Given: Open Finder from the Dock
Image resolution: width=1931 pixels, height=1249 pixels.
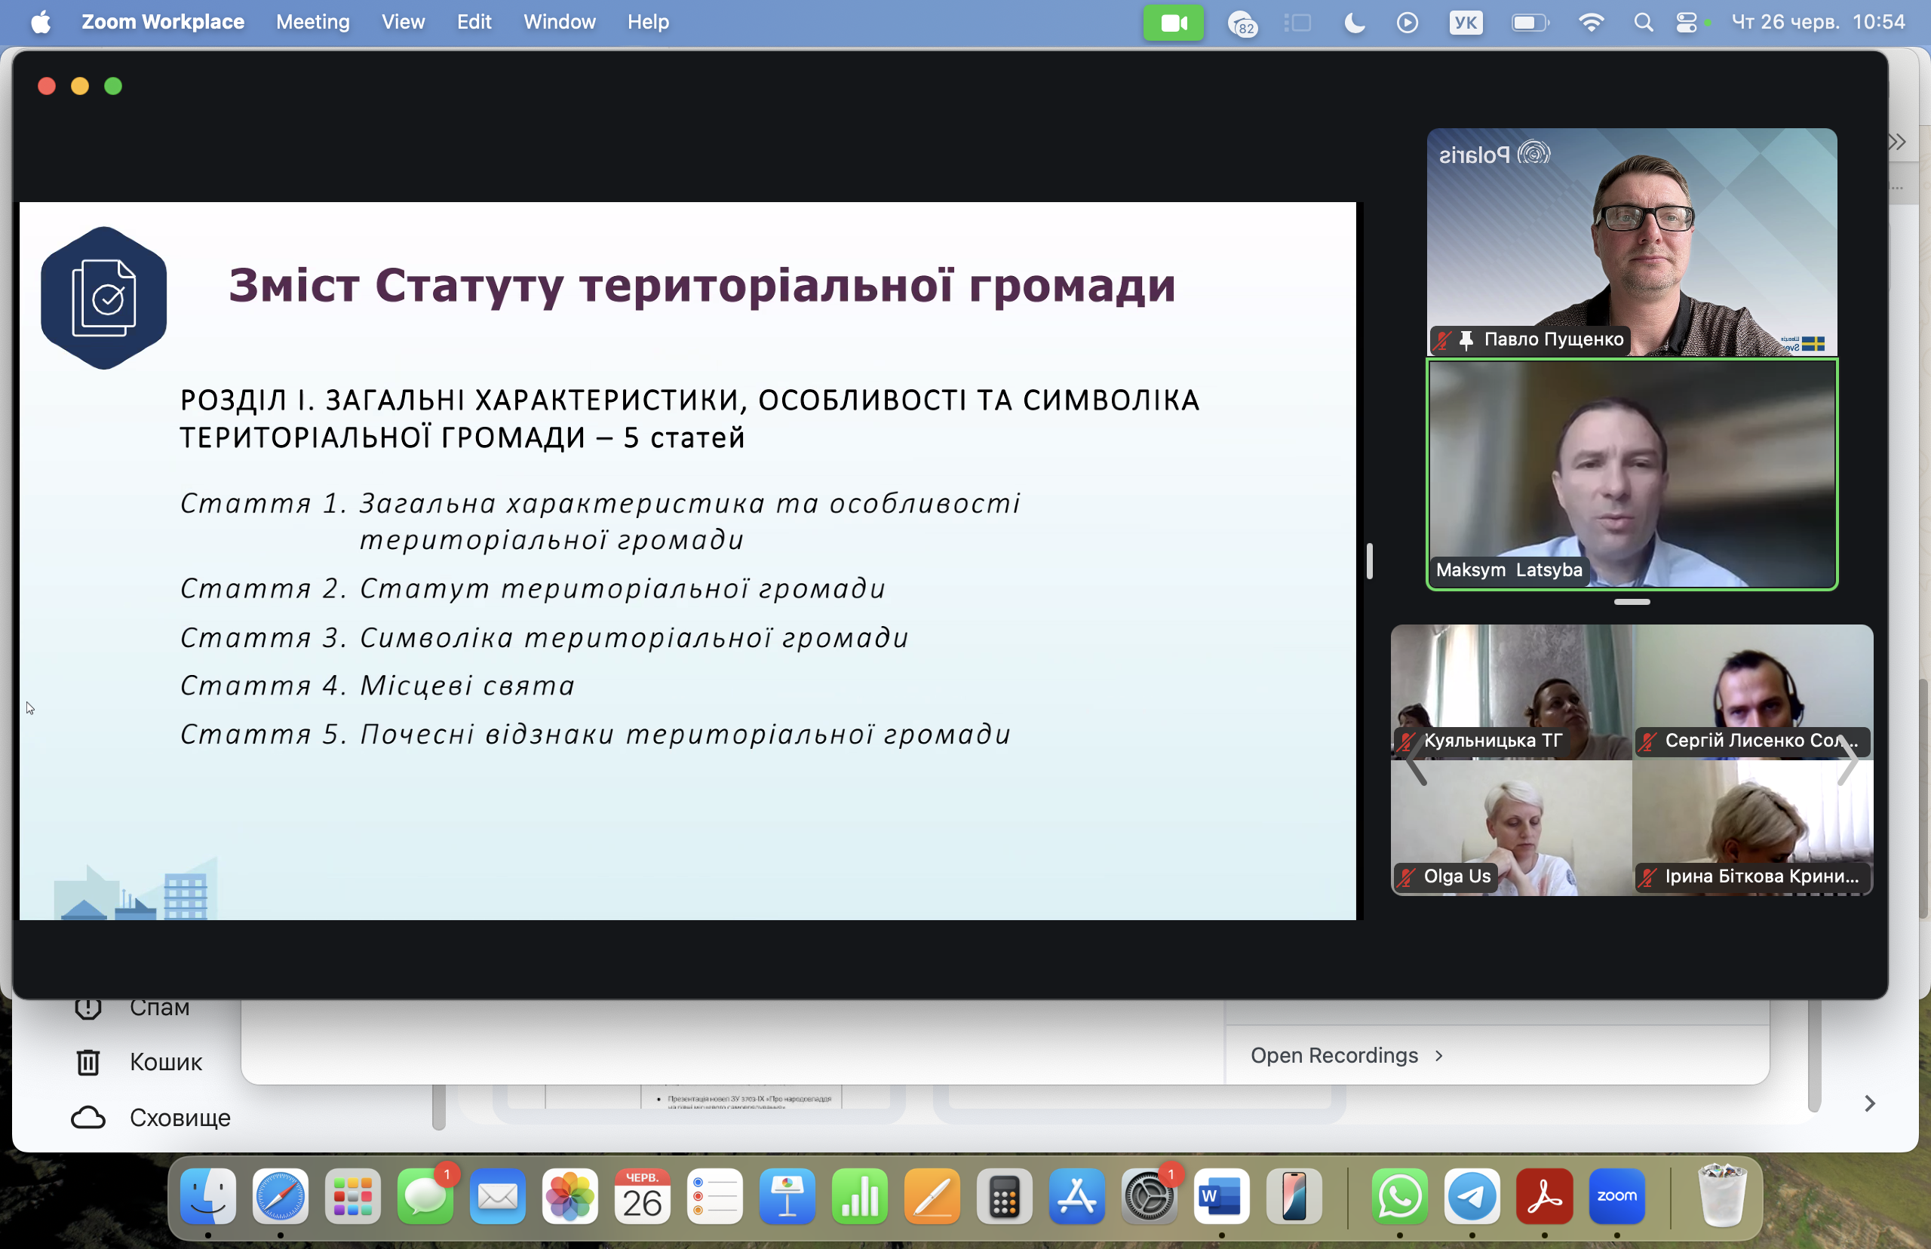Looking at the screenshot, I should coord(208,1196).
